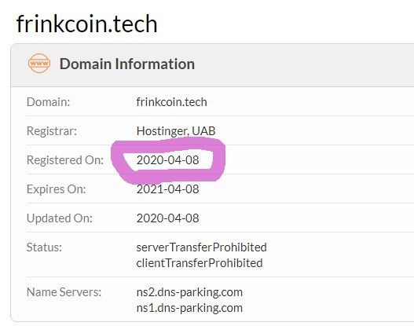
Task: Click the Registrar: field label
Action: click(52, 131)
